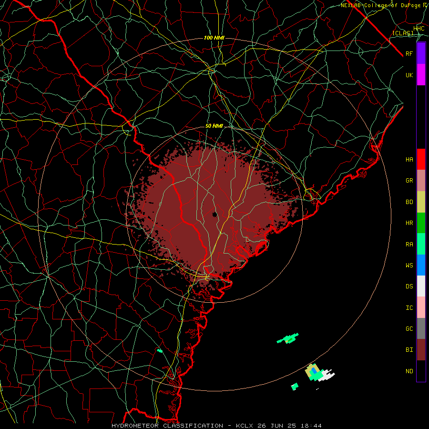Click the brown BI legend swatch
The image size is (429, 429).
(421, 350)
